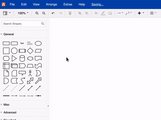The height and width of the screenshot is (120, 161).
Task: Click the Saving... status link
Action: tap(97, 4)
